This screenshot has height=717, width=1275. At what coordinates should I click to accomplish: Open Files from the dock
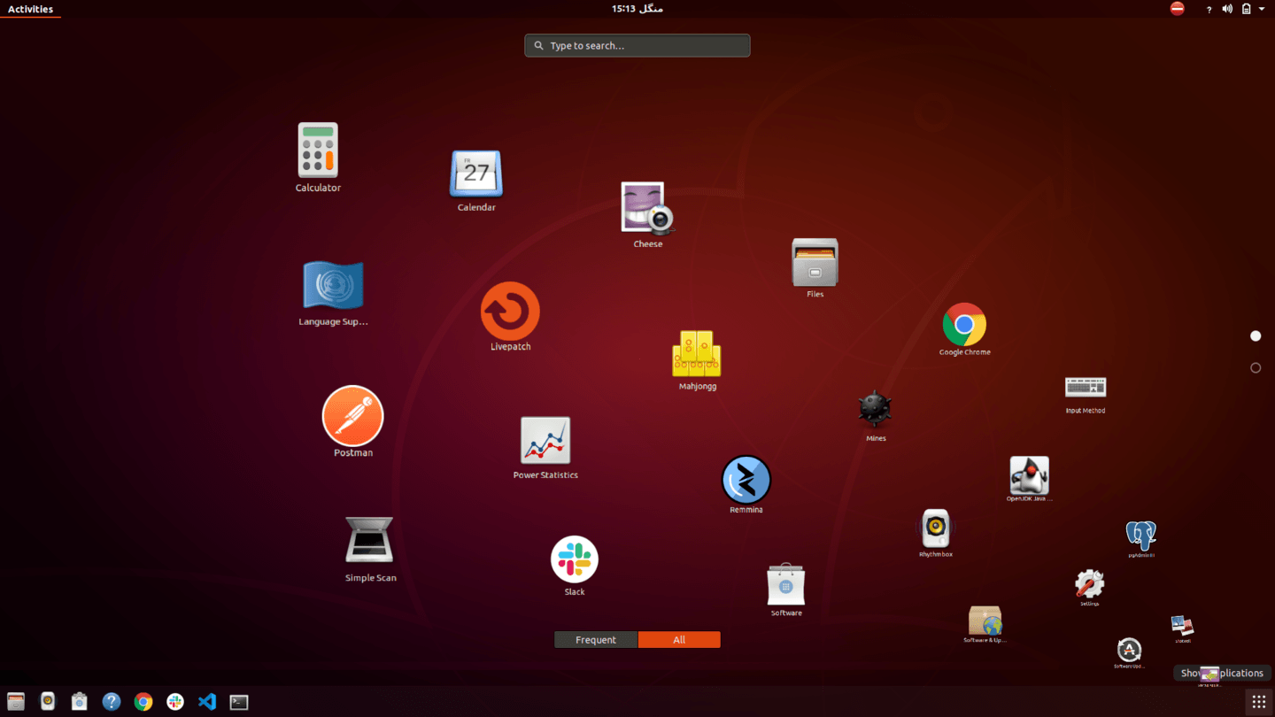(16, 702)
